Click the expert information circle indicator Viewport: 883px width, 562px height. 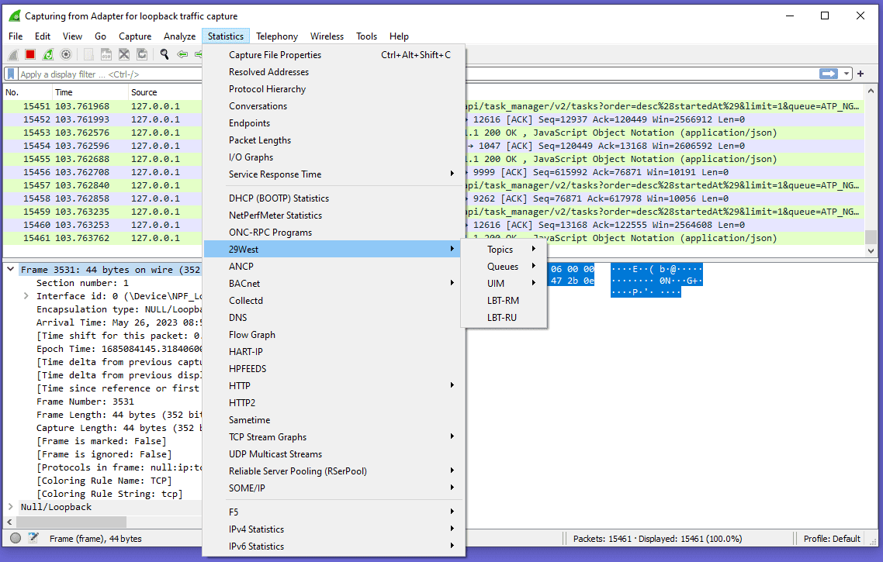16,538
